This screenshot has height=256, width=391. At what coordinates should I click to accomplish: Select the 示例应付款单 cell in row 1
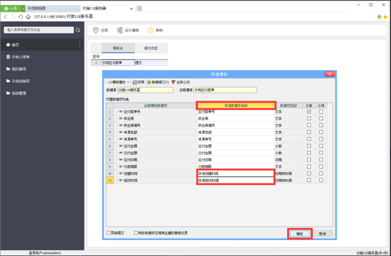pos(118,62)
